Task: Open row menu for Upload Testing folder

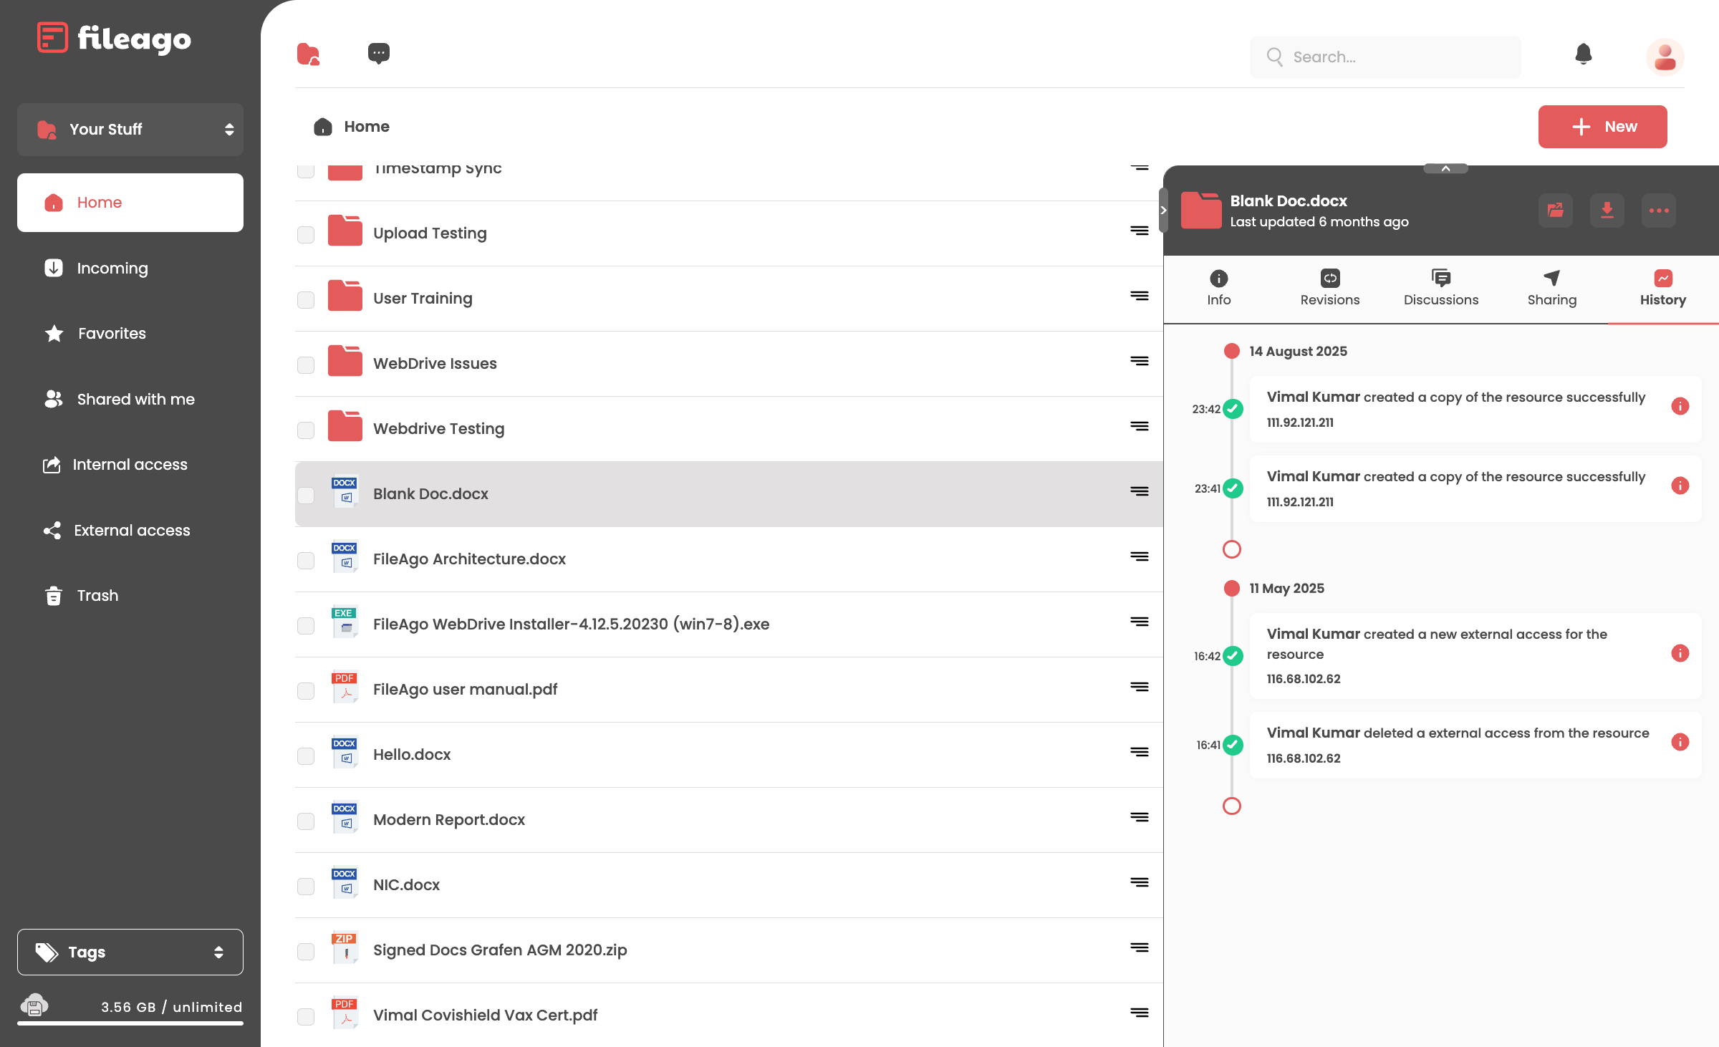Action: tap(1140, 231)
